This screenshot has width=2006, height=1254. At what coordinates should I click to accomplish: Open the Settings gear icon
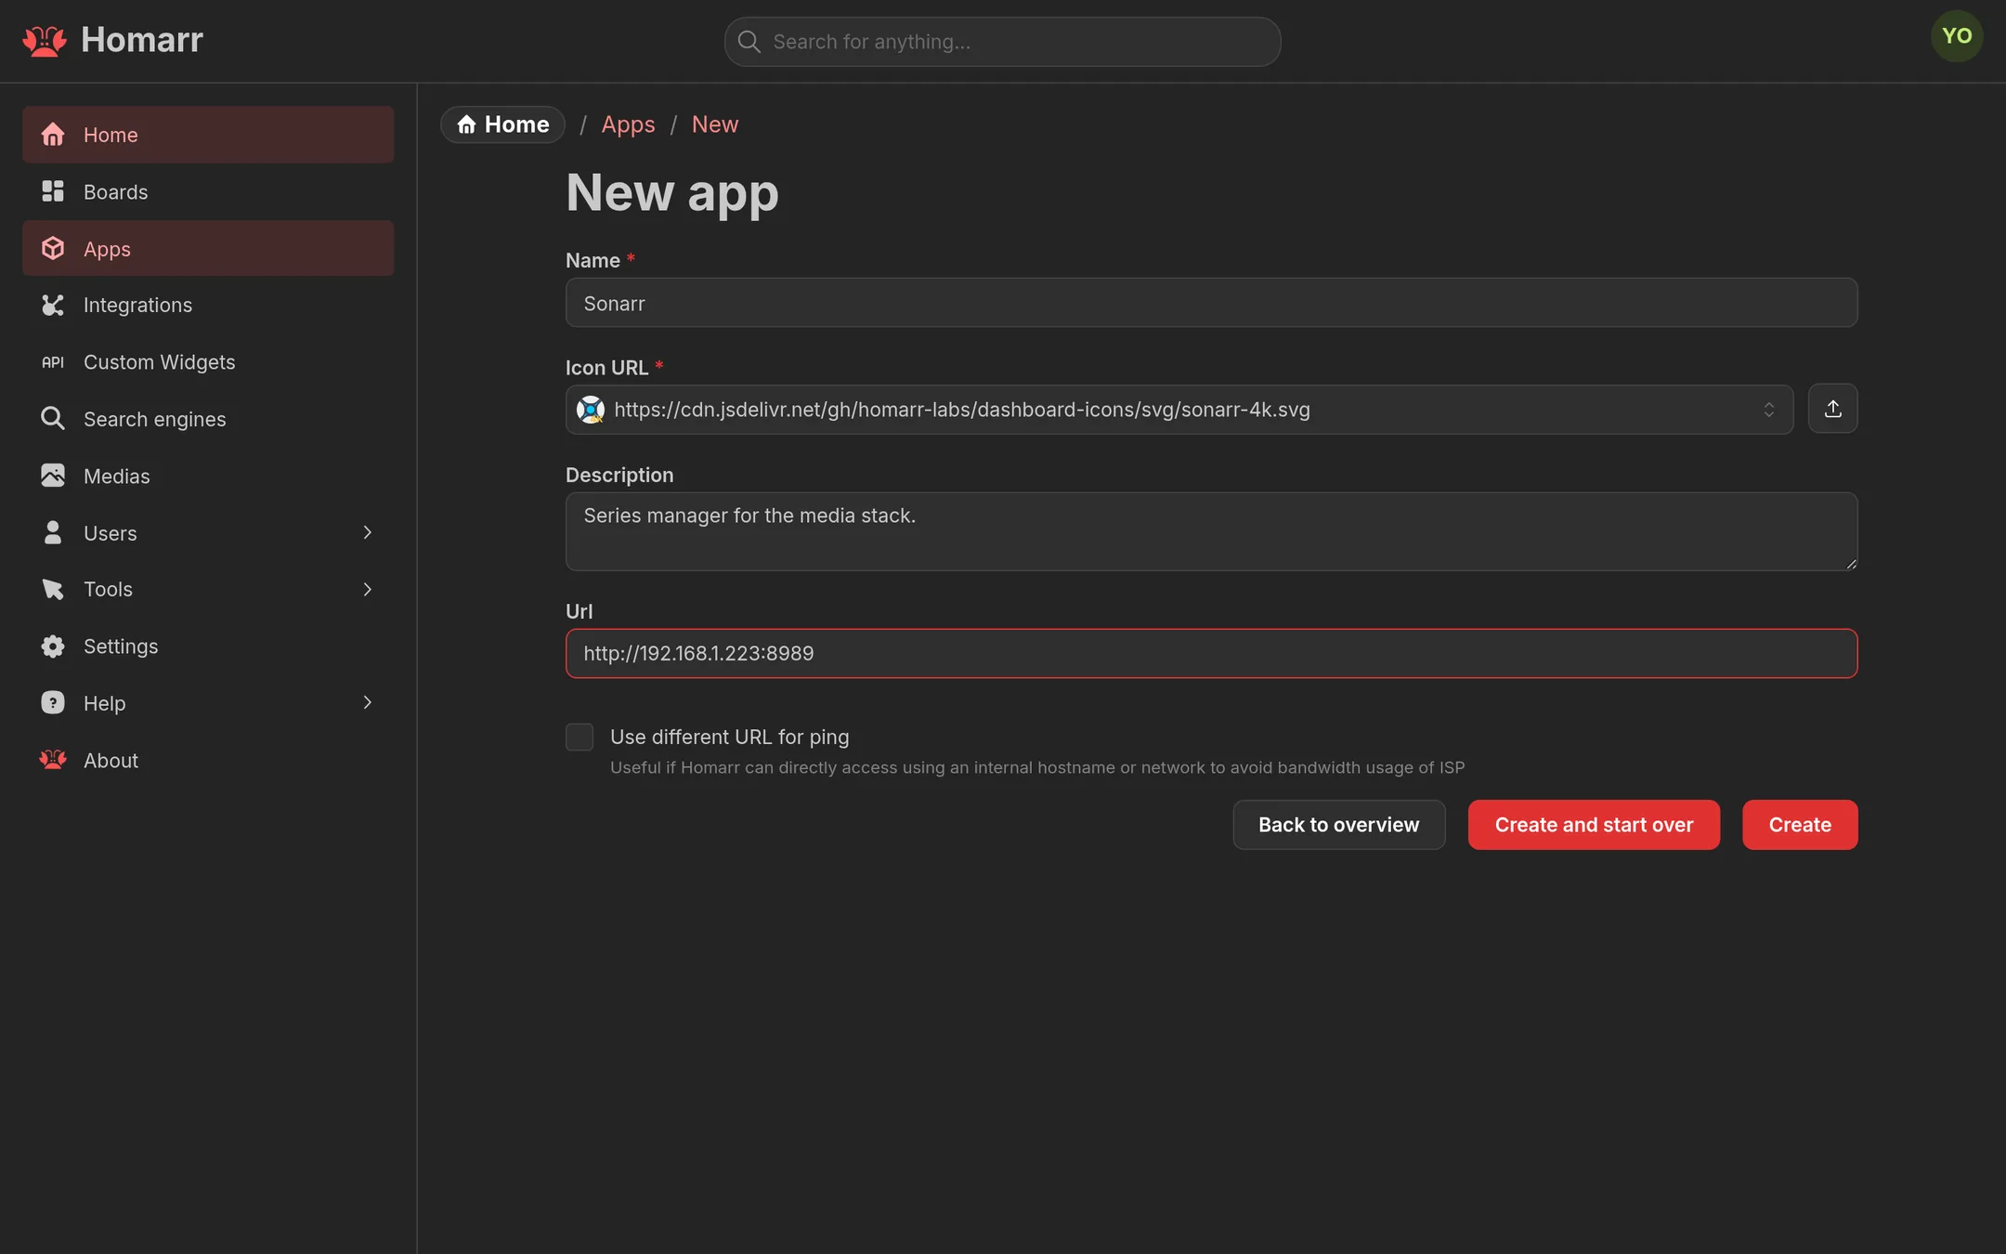click(x=53, y=647)
